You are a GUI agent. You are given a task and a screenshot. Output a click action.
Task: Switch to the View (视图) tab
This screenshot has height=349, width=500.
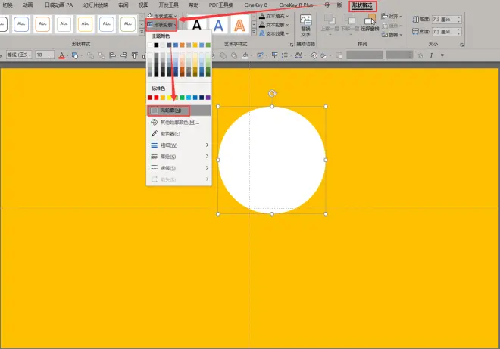[143, 5]
